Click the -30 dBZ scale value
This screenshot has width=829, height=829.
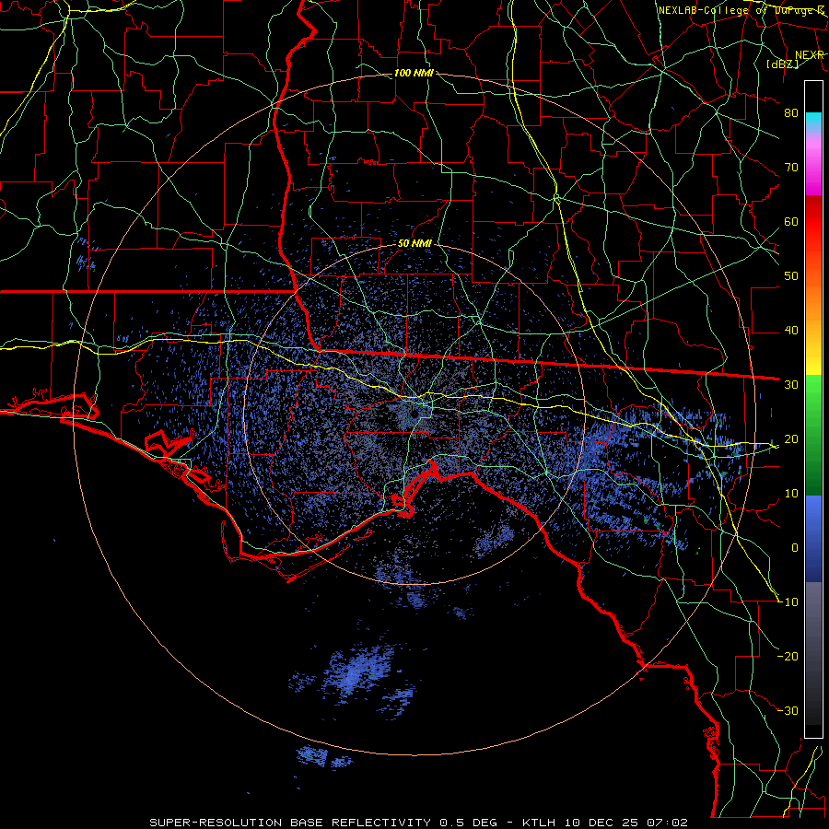coord(788,710)
